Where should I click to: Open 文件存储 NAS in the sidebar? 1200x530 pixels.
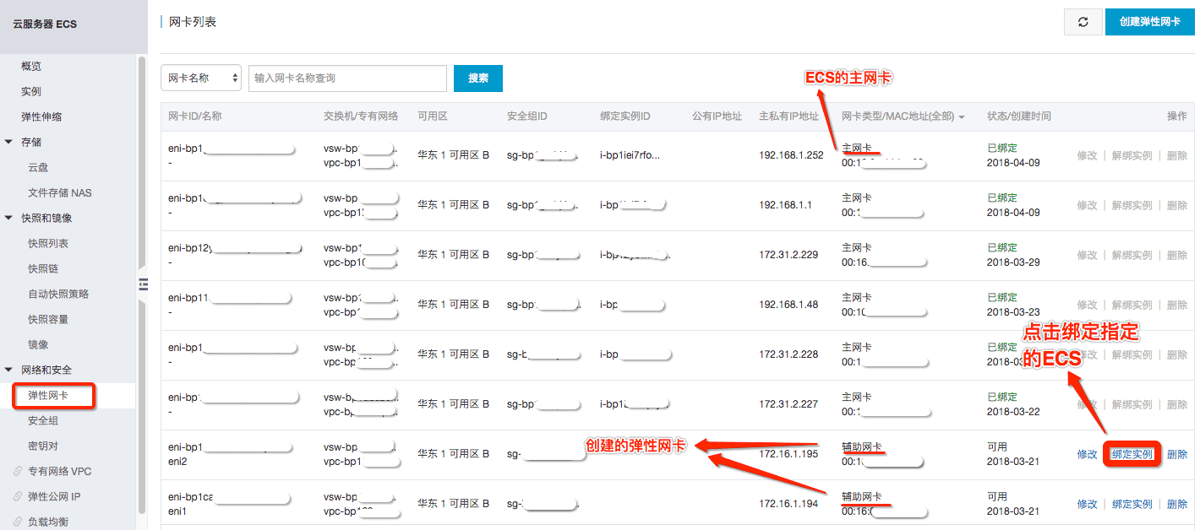click(59, 193)
